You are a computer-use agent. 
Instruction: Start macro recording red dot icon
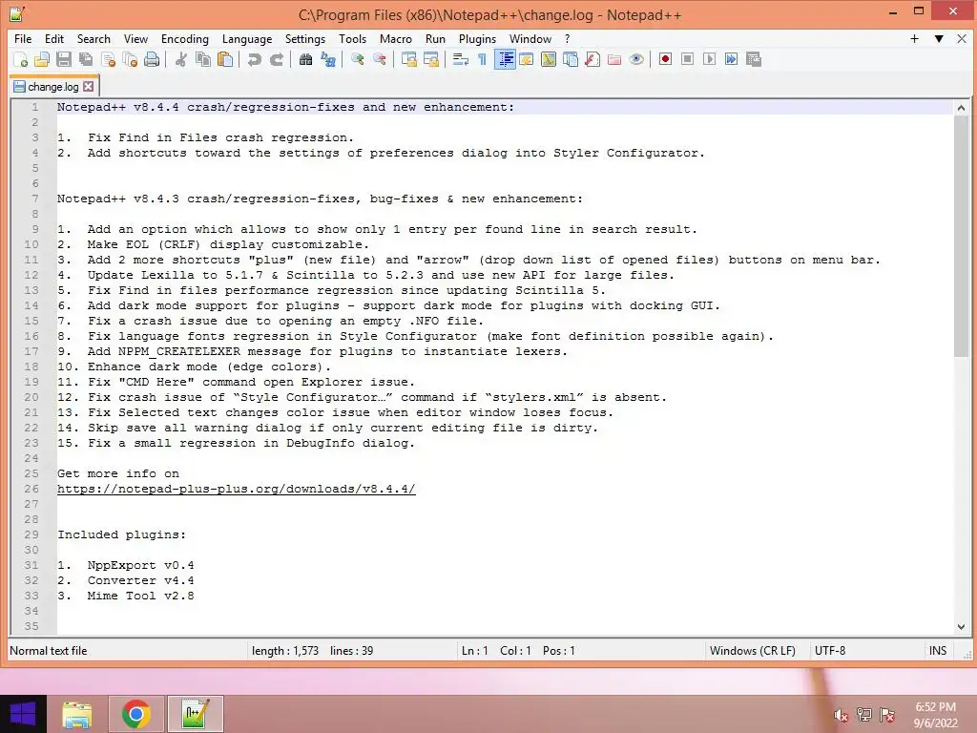coord(665,59)
